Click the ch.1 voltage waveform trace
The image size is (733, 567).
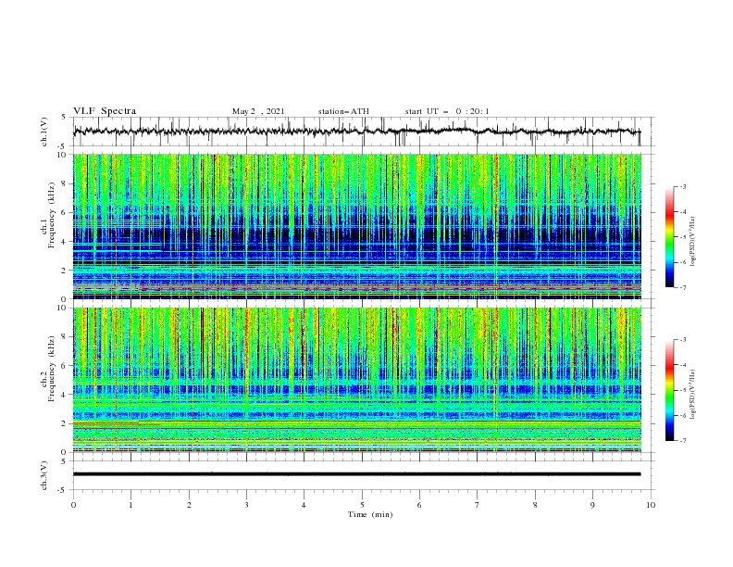tap(356, 132)
